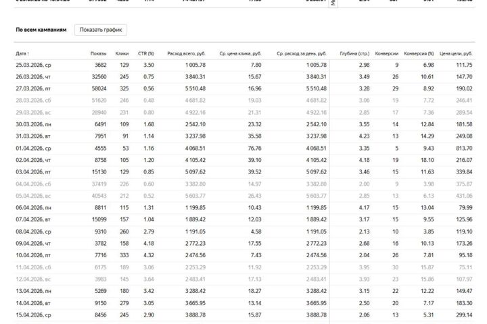This screenshot has width=487, height=324.
Task: Sort by the "Конверсия (%)" column header
Action: [419, 53]
